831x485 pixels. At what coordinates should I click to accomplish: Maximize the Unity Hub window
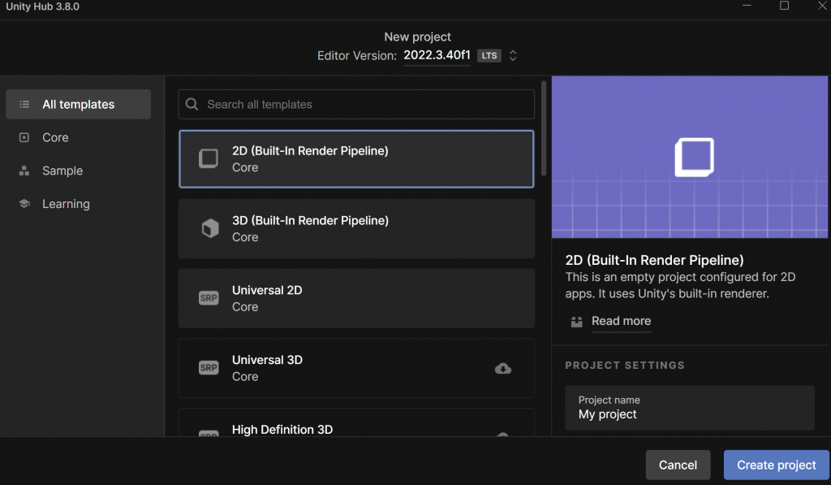click(785, 6)
